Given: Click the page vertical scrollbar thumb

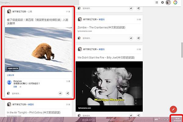Looking at the screenshot, I should tap(182, 50).
